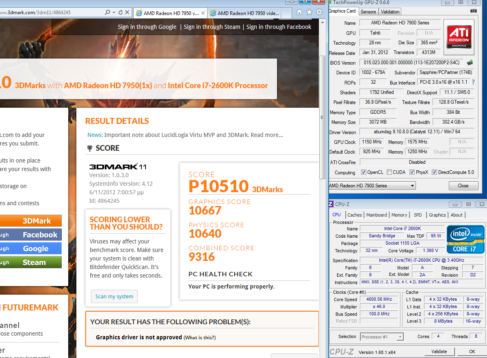Image resolution: width=487 pixels, height=358 pixels.
Task: Click the P10510 score value
Action: pos(219,186)
